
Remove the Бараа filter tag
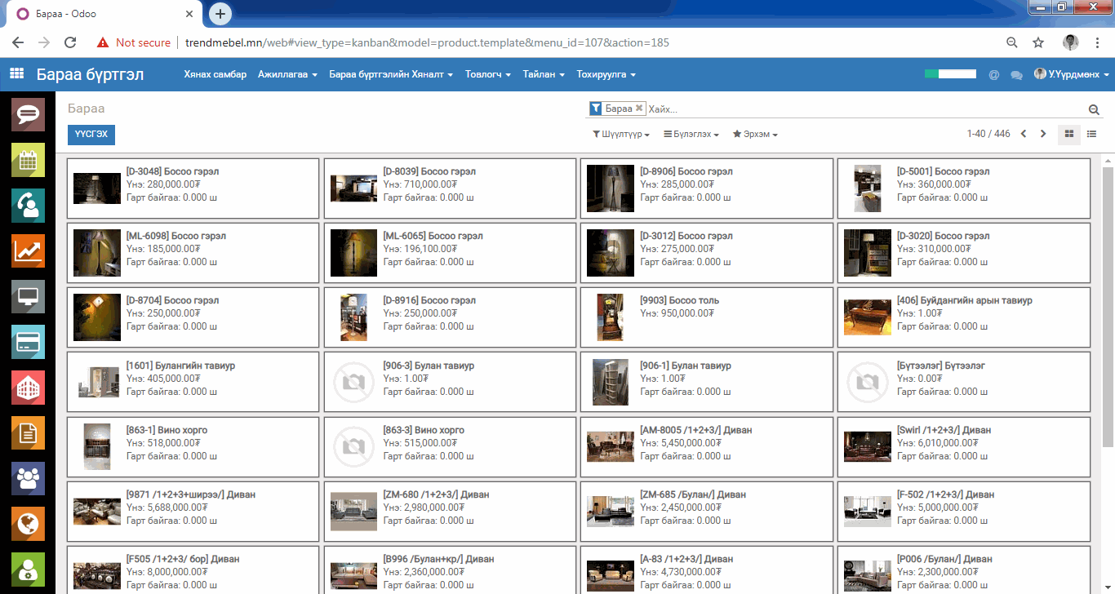point(639,109)
